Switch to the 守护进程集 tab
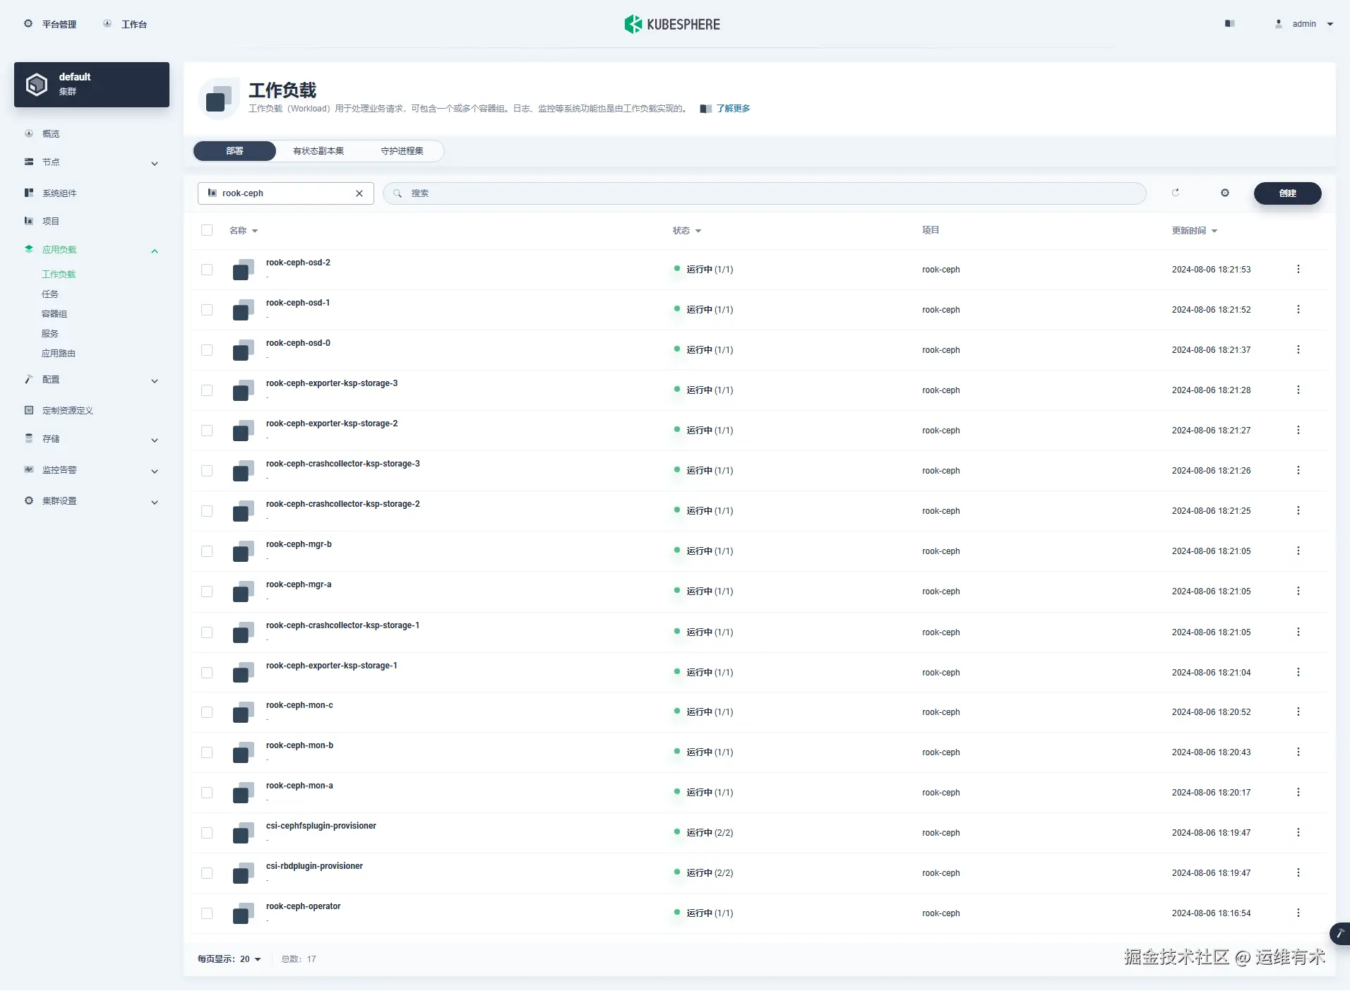Viewport: 1350px width, 991px height. click(x=402, y=151)
